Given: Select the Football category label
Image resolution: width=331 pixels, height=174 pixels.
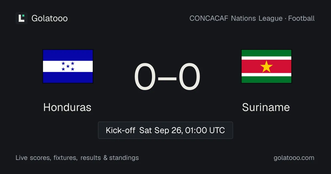Looking at the screenshot, I should pyautogui.click(x=301, y=18).
